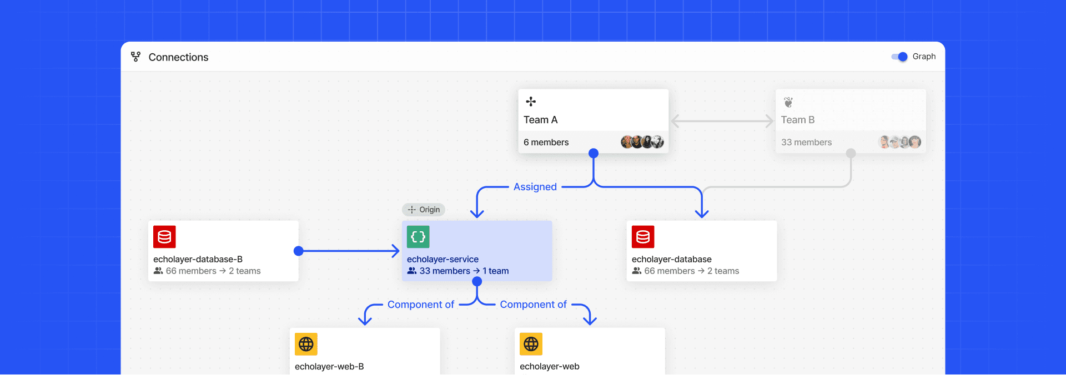The image size is (1066, 375).
Task: Click the members icon in echolayer-database-B
Action: [x=158, y=271]
